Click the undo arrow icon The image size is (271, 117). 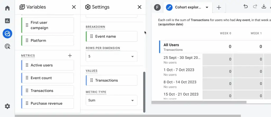(245, 7)
